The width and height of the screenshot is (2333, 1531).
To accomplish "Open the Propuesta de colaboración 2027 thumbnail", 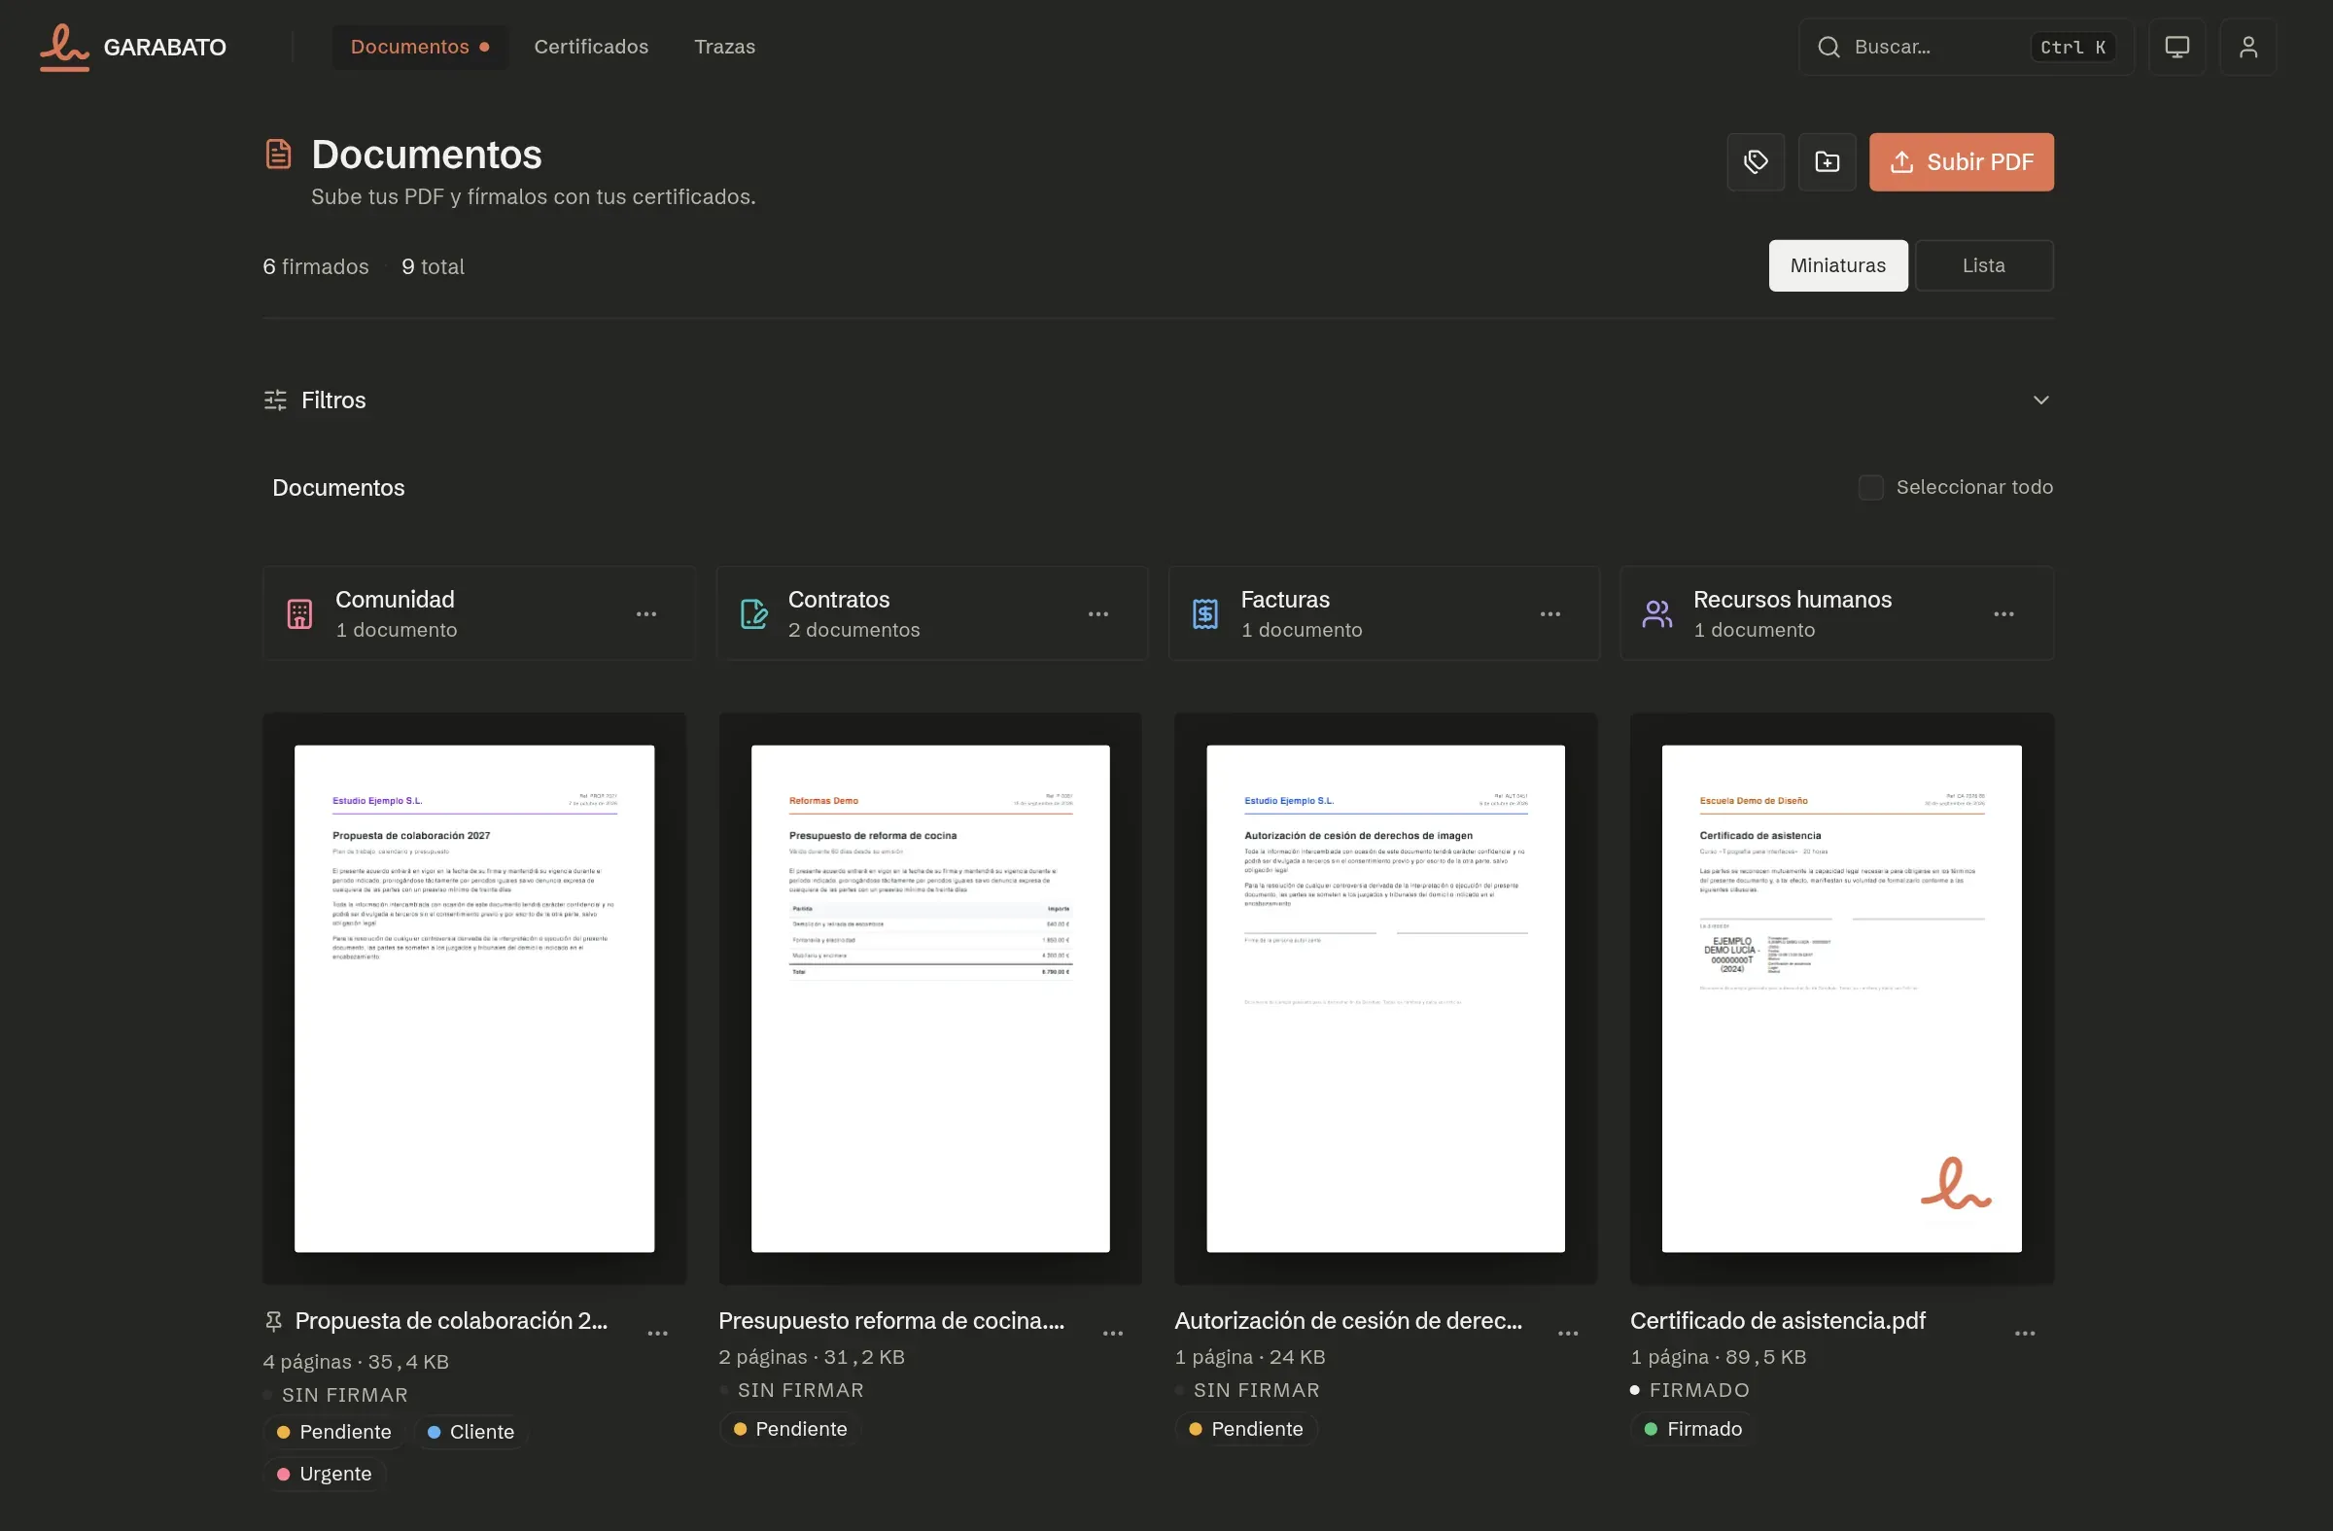I will coord(474,998).
